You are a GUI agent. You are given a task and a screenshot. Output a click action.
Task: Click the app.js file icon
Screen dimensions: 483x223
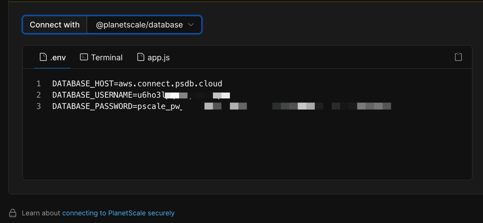point(141,57)
